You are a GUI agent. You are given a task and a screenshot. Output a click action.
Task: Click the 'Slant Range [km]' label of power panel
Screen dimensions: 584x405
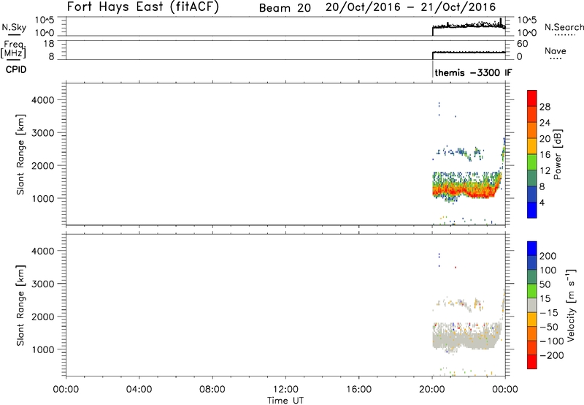tap(20, 154)
